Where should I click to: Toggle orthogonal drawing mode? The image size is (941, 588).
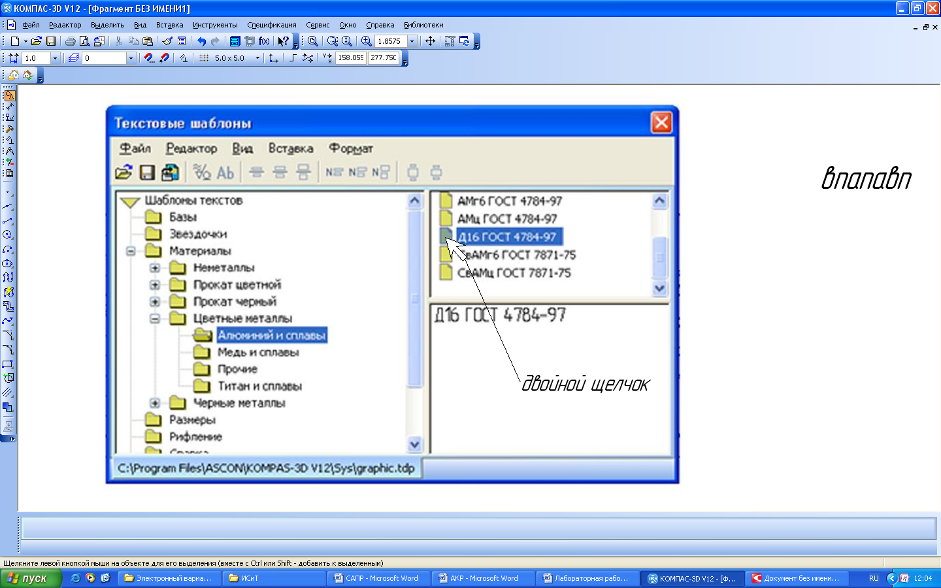293,57
